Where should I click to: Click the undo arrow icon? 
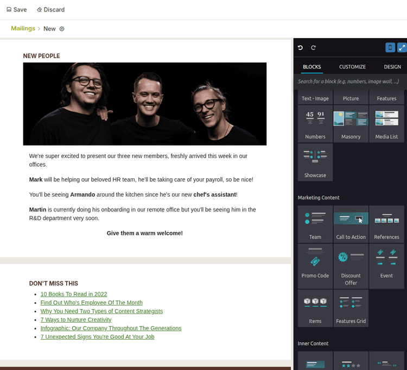[301, 48]
